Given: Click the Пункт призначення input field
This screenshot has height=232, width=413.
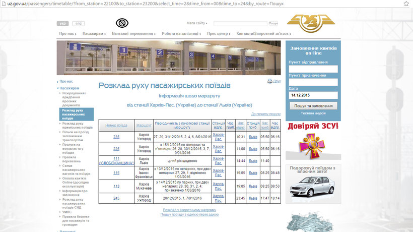Looking at the screenshot, I should coord(313,82).
